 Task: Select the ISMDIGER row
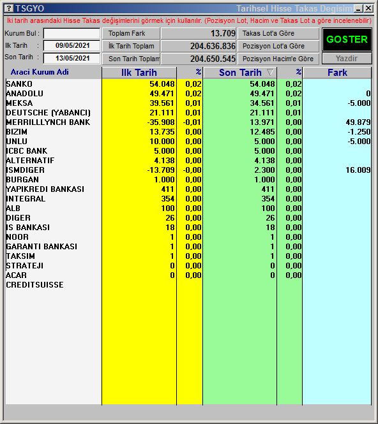188,170
